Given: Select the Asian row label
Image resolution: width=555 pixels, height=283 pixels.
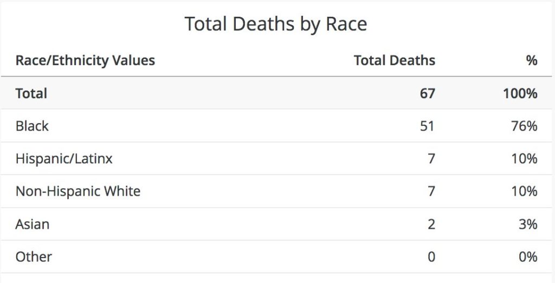Looking at the screenshot, I should click(33, 224).
